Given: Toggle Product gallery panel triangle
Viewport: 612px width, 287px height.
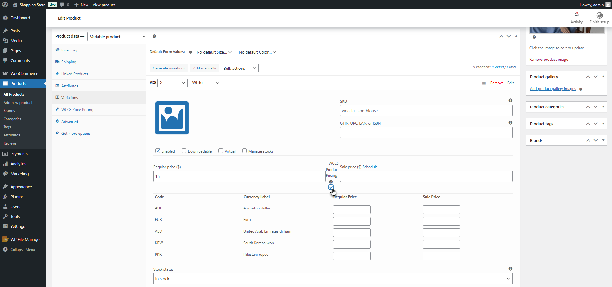Looking at the screenshot, I should [603, 77].
